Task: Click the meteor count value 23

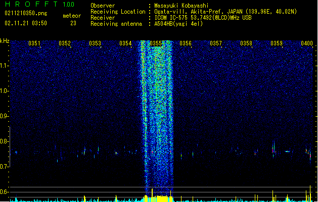Action: click(x=73, y=23)
